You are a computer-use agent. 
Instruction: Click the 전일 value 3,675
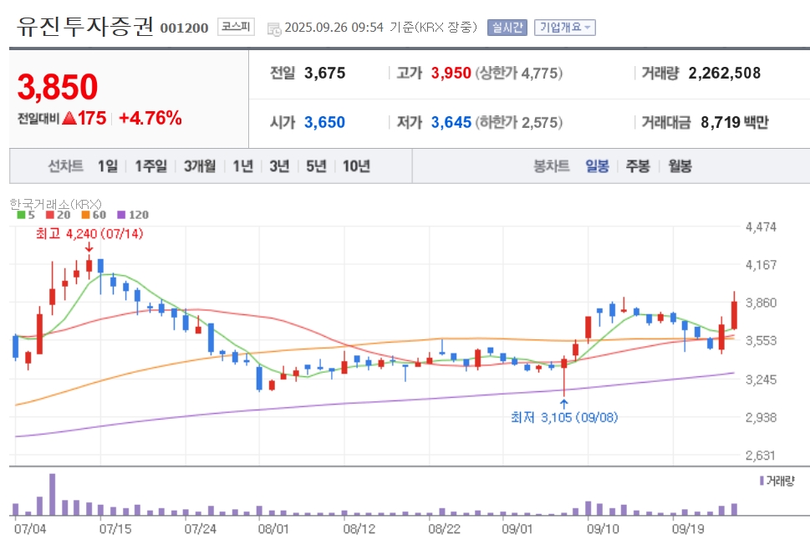pyautogui.click(x=324, y=73)
